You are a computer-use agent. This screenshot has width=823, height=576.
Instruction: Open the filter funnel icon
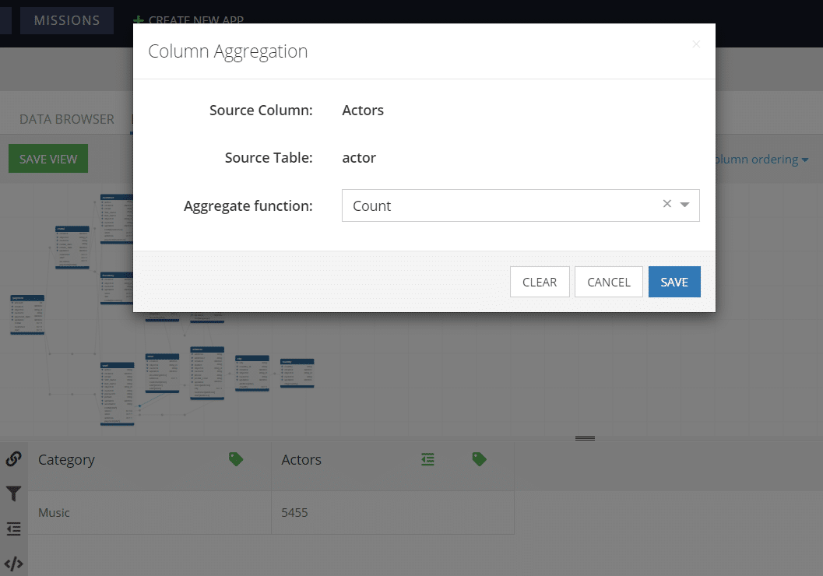click(x=14, y=493)
